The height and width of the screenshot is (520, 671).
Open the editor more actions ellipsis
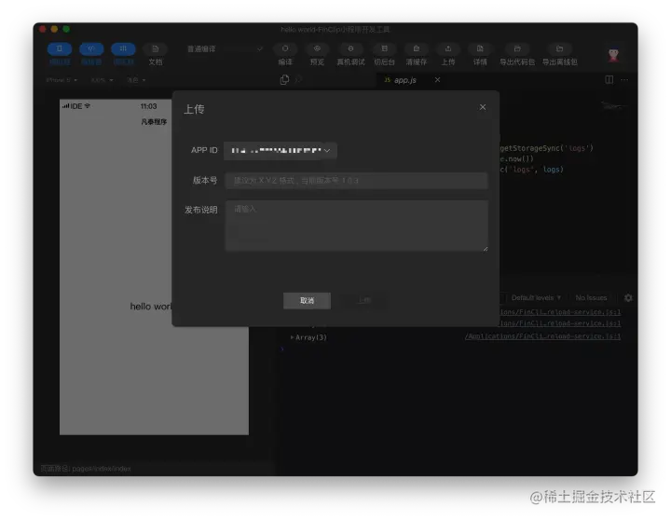[624, 79]
